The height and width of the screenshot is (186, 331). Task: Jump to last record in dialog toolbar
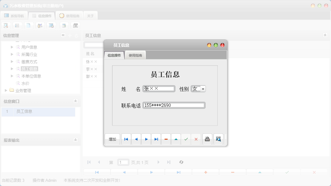[x=156, y=139]
